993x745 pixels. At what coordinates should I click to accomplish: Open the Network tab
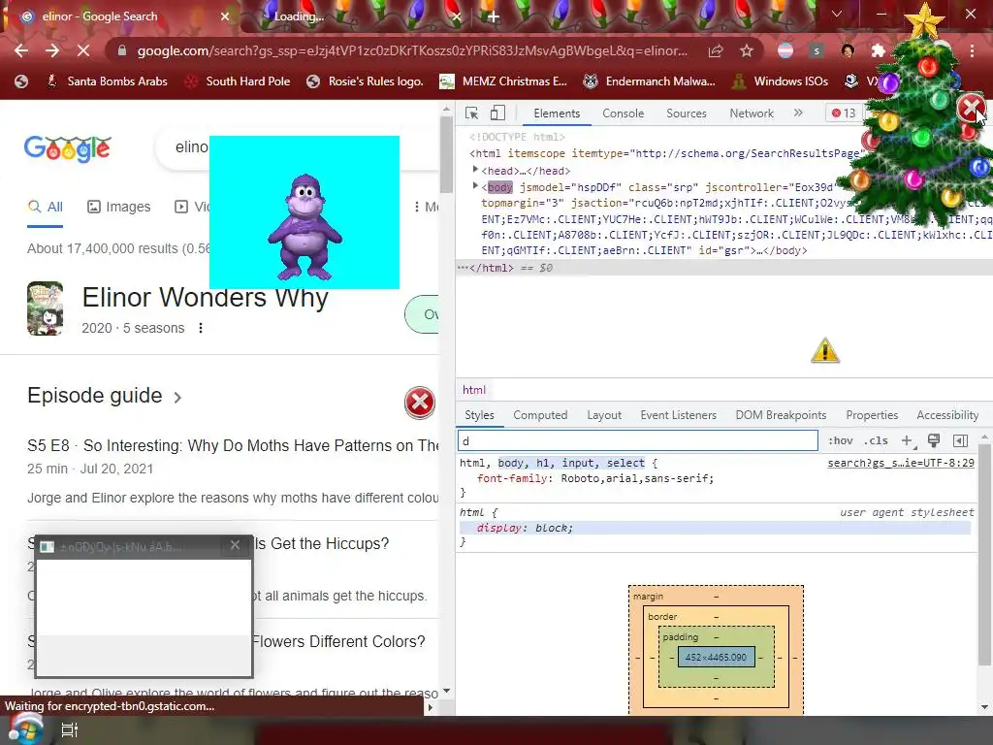(752, 113)
